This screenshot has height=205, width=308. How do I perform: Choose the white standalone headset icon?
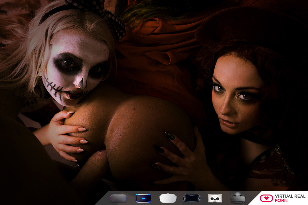168,198
